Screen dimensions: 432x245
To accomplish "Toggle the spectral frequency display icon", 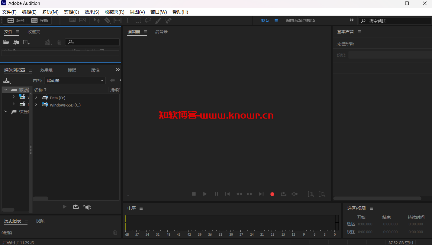I will [x=73, y=21].
